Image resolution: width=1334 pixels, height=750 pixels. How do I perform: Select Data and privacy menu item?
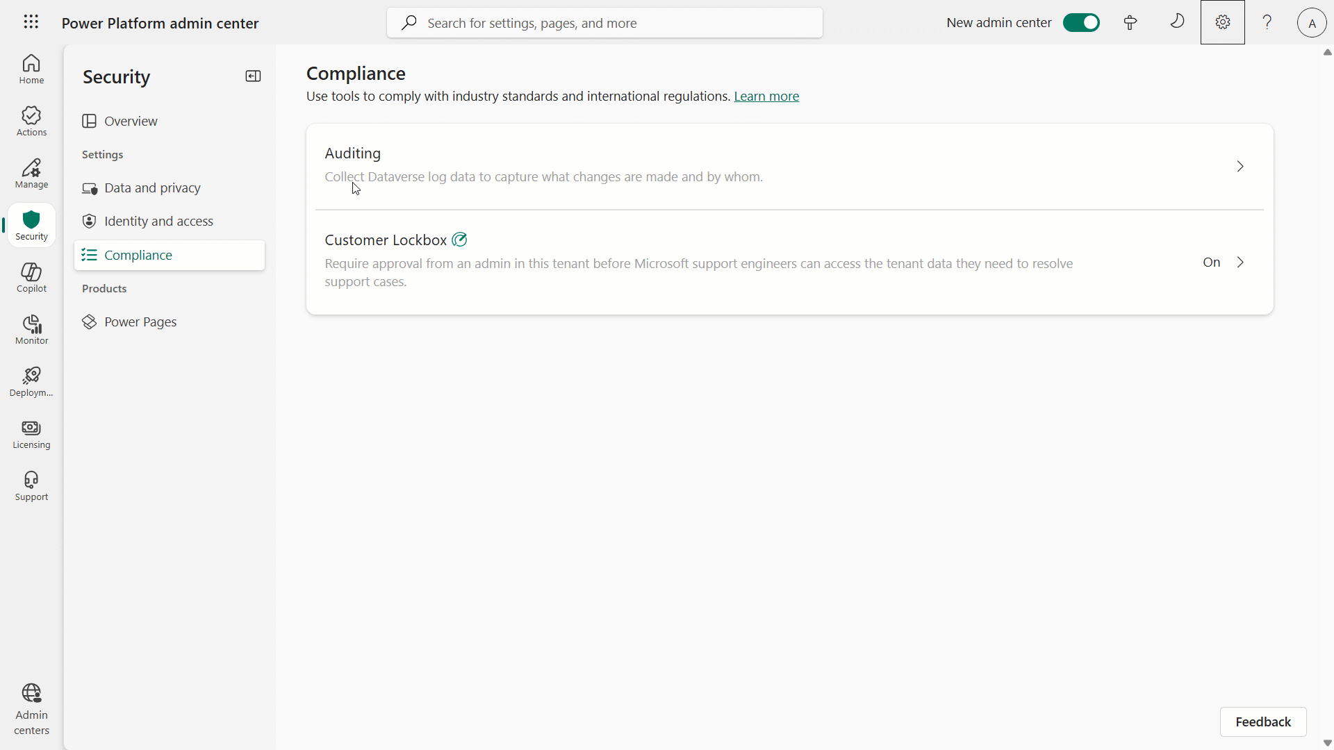[152, 188]
